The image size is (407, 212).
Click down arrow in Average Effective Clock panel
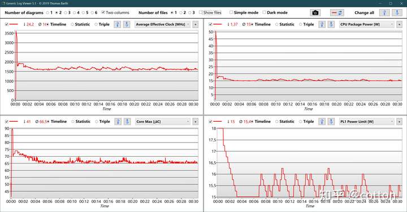[127, 24]
